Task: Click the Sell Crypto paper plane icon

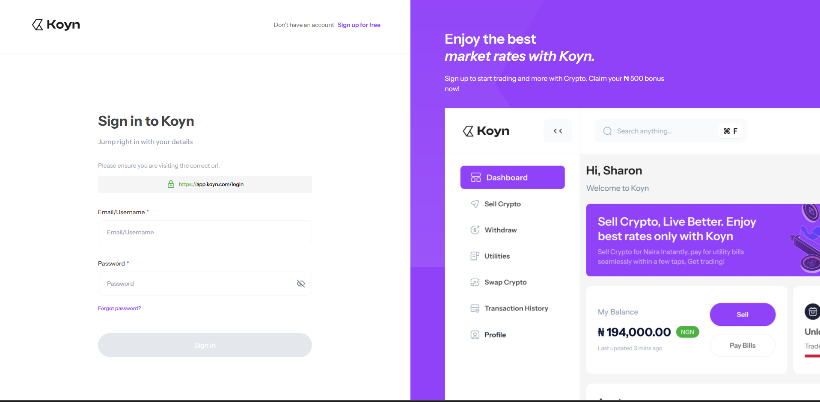Action: (475, 204)
